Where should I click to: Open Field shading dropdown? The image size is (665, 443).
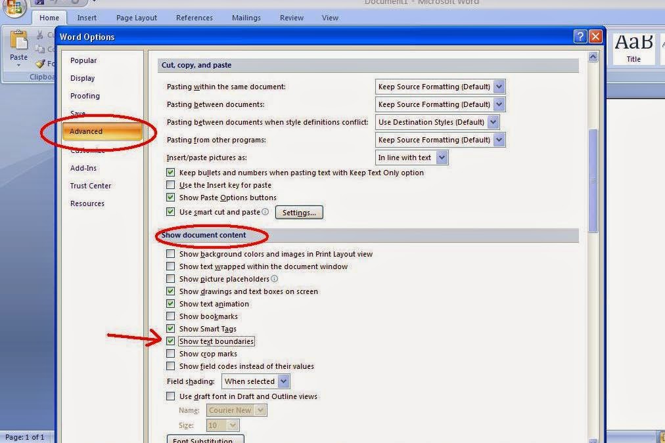click(x=256, y=381)
